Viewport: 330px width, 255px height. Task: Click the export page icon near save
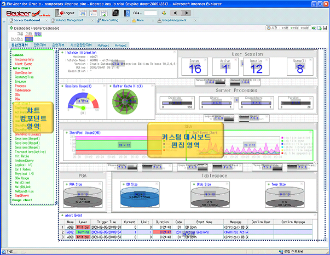pyautogui.click(x=320, y=28)
